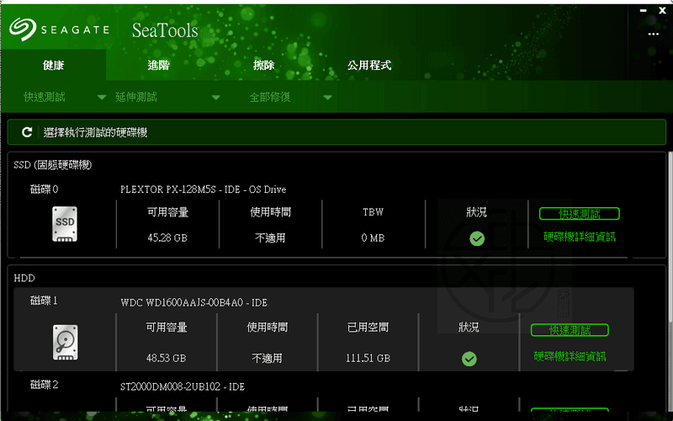Image resolution: width=673 pixels, height=421 pixels.
Task: Open 硬碟機詳細資訊 link for WDC WD1600AAJS
Action: pos(570,356)
